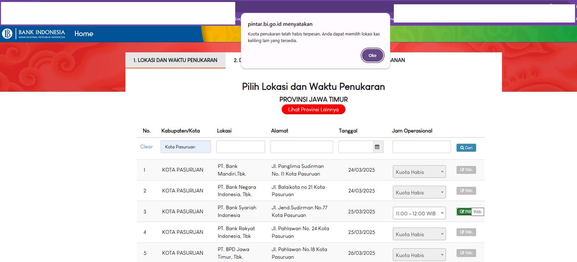Open the Kuota Habis dropdown for Bank Negara Indonesia
Viewport: 577px width, 262px height.
419,192
